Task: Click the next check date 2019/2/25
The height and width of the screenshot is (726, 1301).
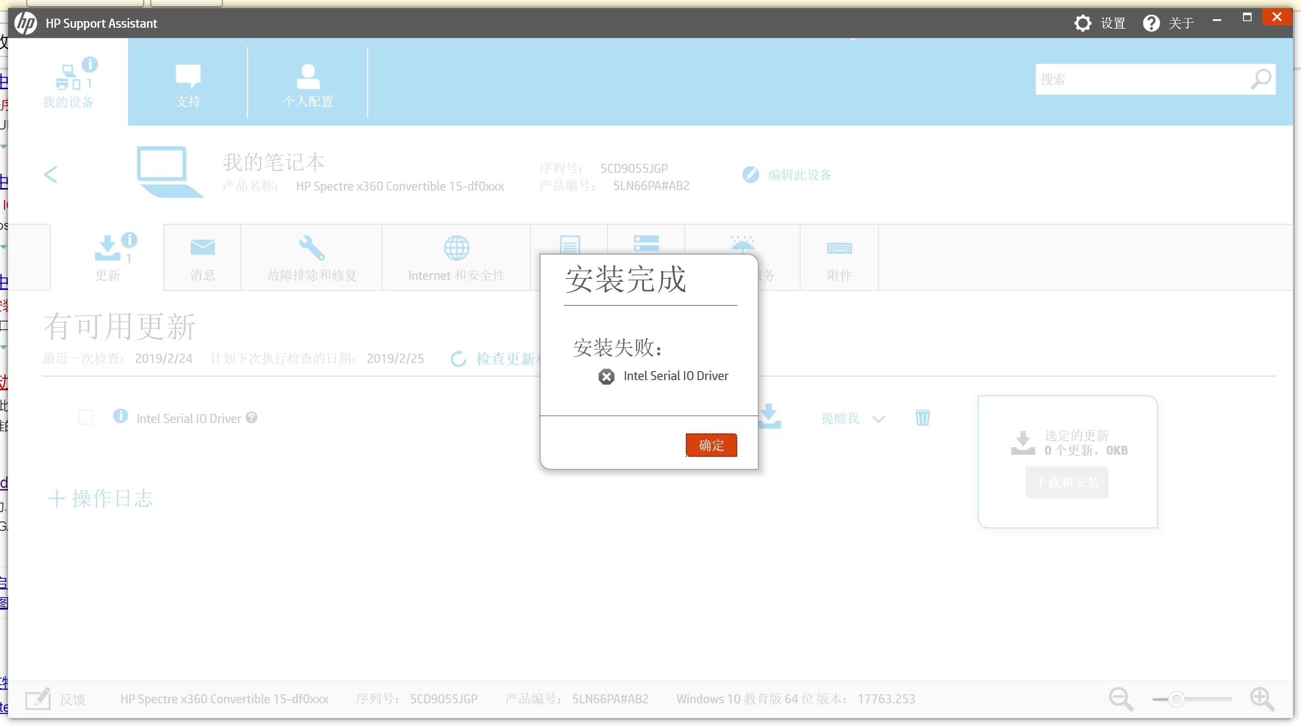Action: [395, 358]
